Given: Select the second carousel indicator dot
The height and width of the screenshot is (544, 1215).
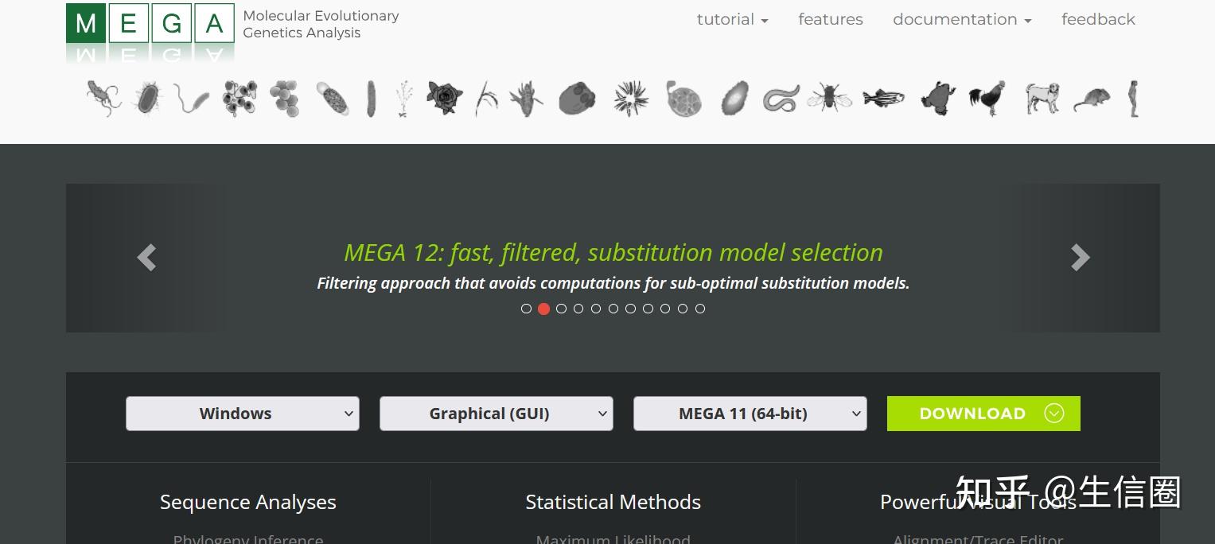Looking at the screenshot, I should (x=544, y=309).
